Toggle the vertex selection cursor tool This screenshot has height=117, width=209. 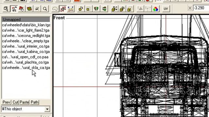pyautogui.click(x=14, y=9)
